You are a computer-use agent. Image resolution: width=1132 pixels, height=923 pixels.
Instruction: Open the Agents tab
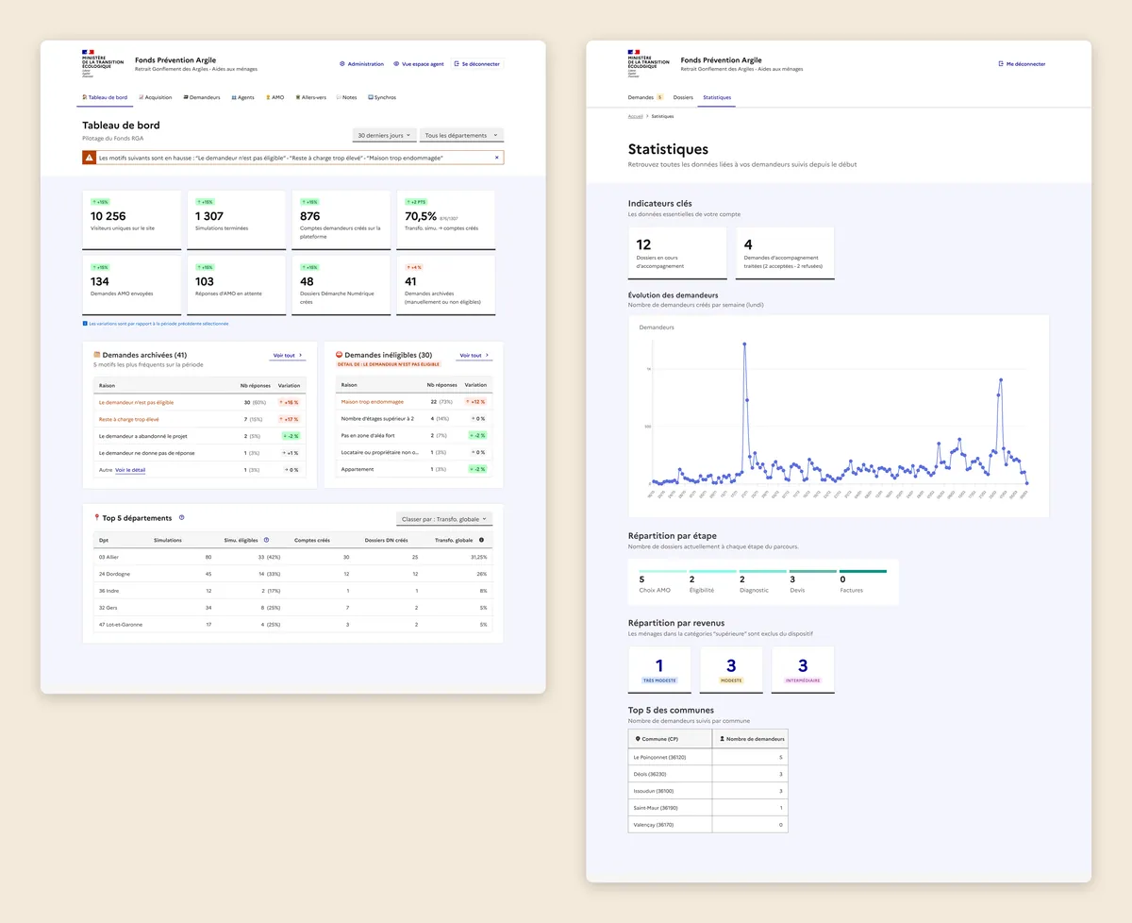point(242,97)
